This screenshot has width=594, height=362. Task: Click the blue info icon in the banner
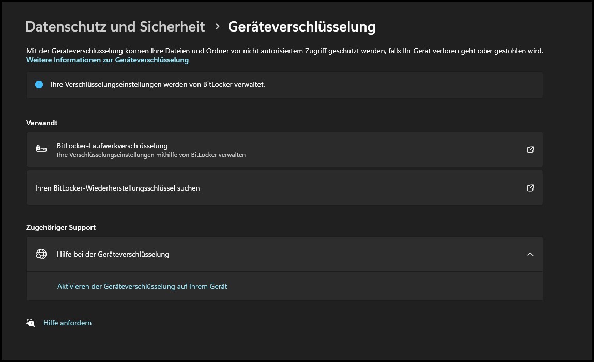pos(39,84)
